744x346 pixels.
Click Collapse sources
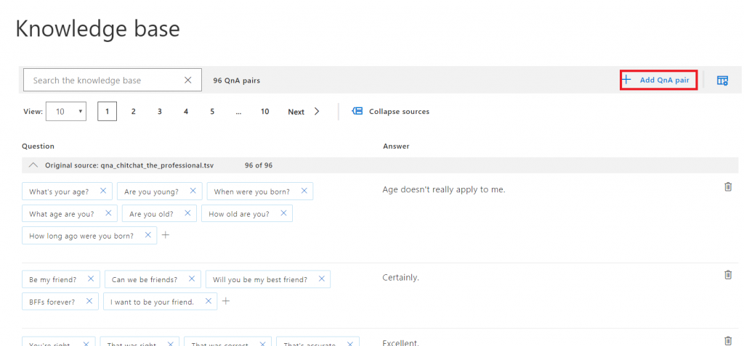tap(390, 112)
